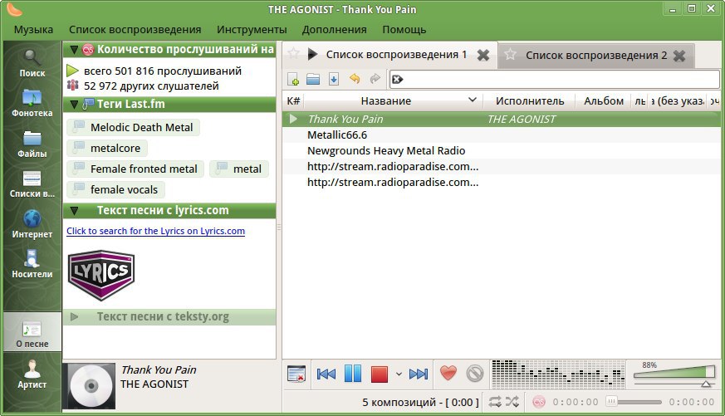Screen dimensions: 725x416
Task: Open the Фонотека library view
Action: pyautogui.click(x=32, y=104)
